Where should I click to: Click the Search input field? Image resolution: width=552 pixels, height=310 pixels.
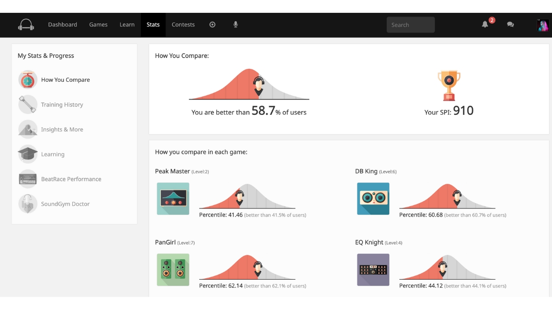(x=410, y=25)
